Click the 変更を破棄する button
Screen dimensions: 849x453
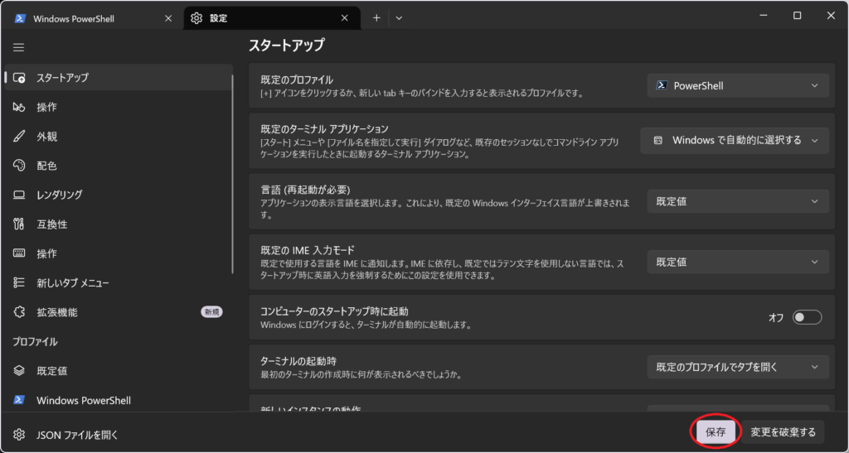point(783,432)
